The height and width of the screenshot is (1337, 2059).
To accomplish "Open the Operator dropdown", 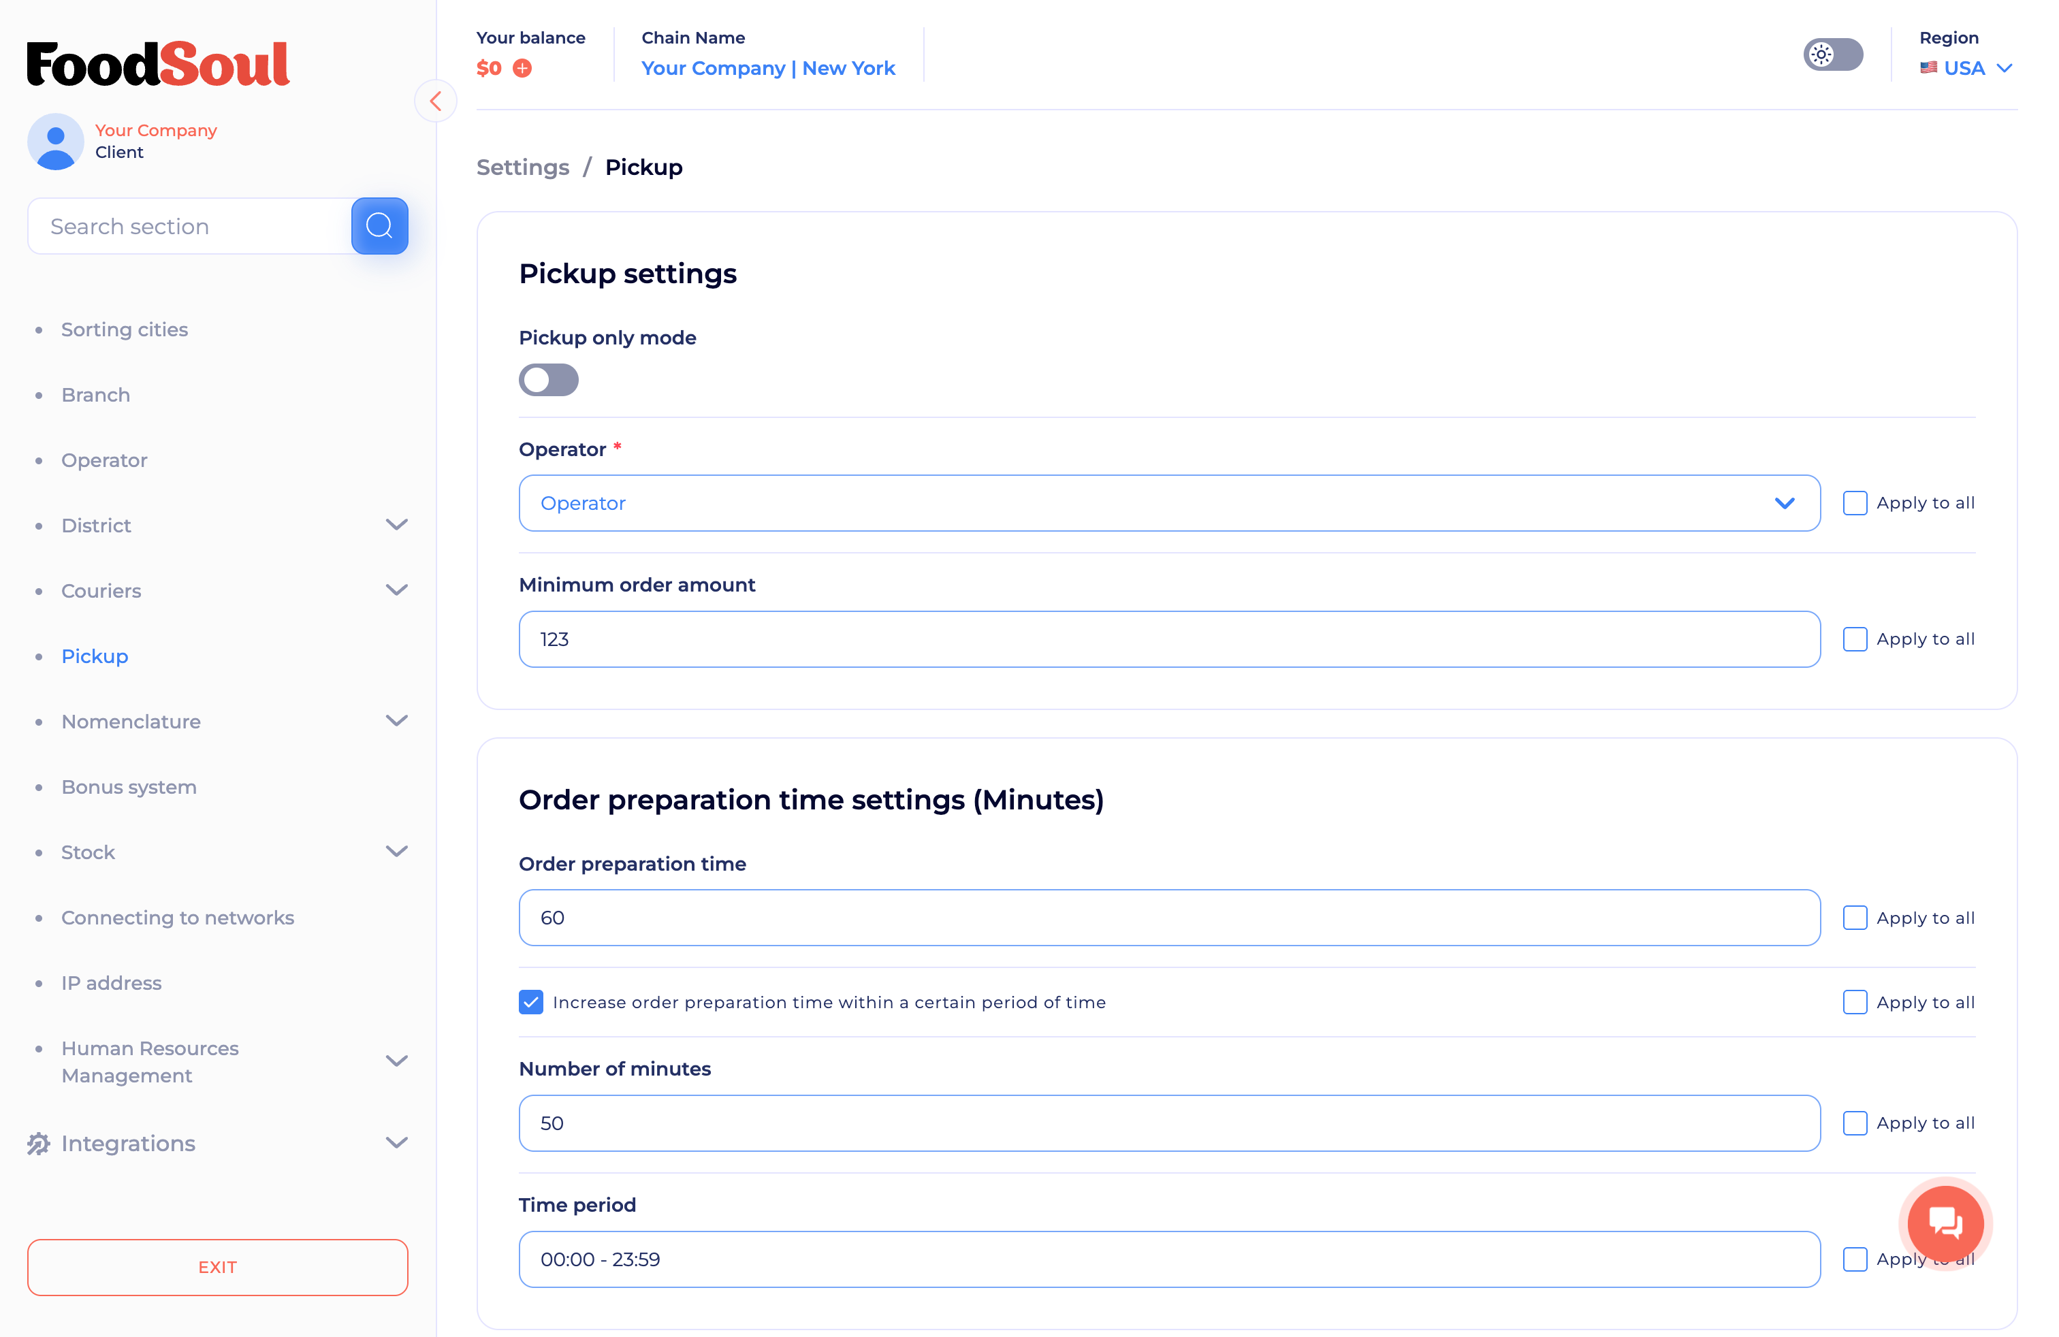I will [1169, 502].
